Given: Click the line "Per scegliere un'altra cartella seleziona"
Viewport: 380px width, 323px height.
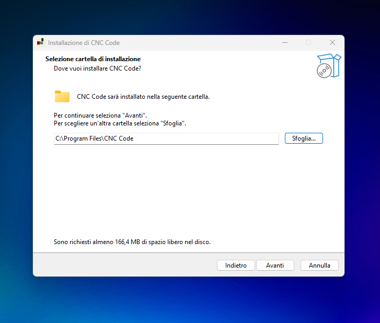Looking at the screenshot, I should (106, 123).
